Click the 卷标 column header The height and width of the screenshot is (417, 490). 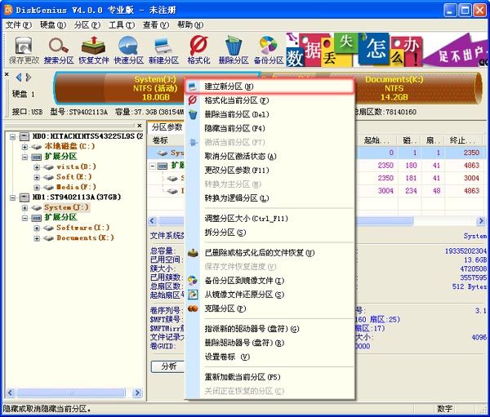point(160,140)
